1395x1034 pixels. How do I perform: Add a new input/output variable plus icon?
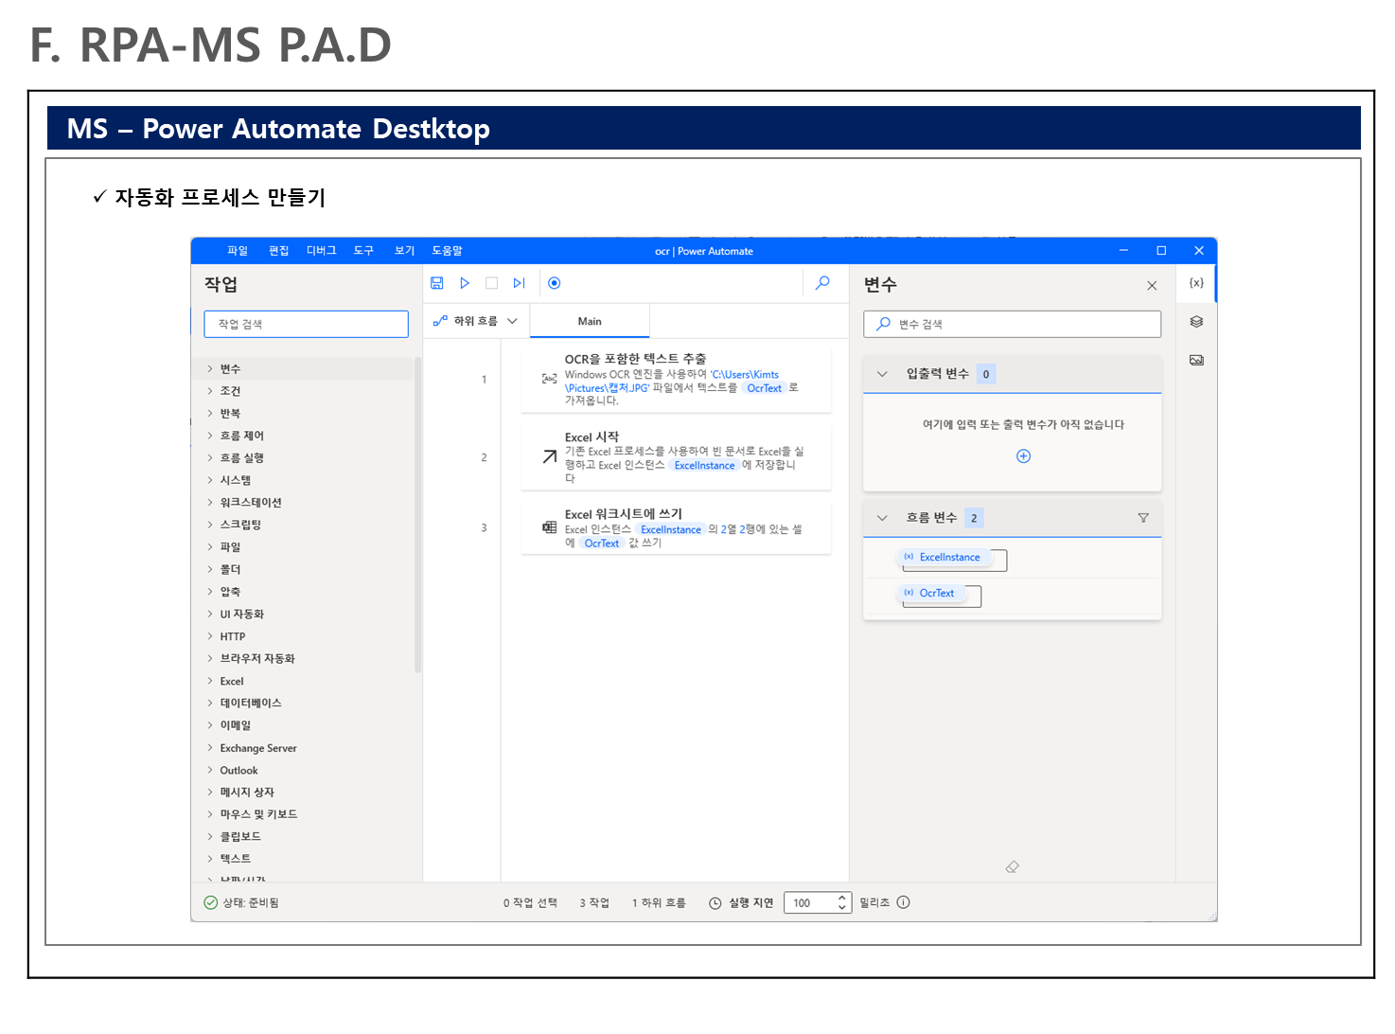pos(1023,456)
